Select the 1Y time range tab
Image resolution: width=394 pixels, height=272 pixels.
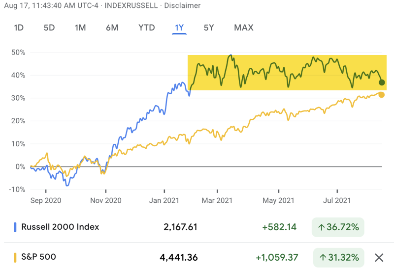(179, 27)
